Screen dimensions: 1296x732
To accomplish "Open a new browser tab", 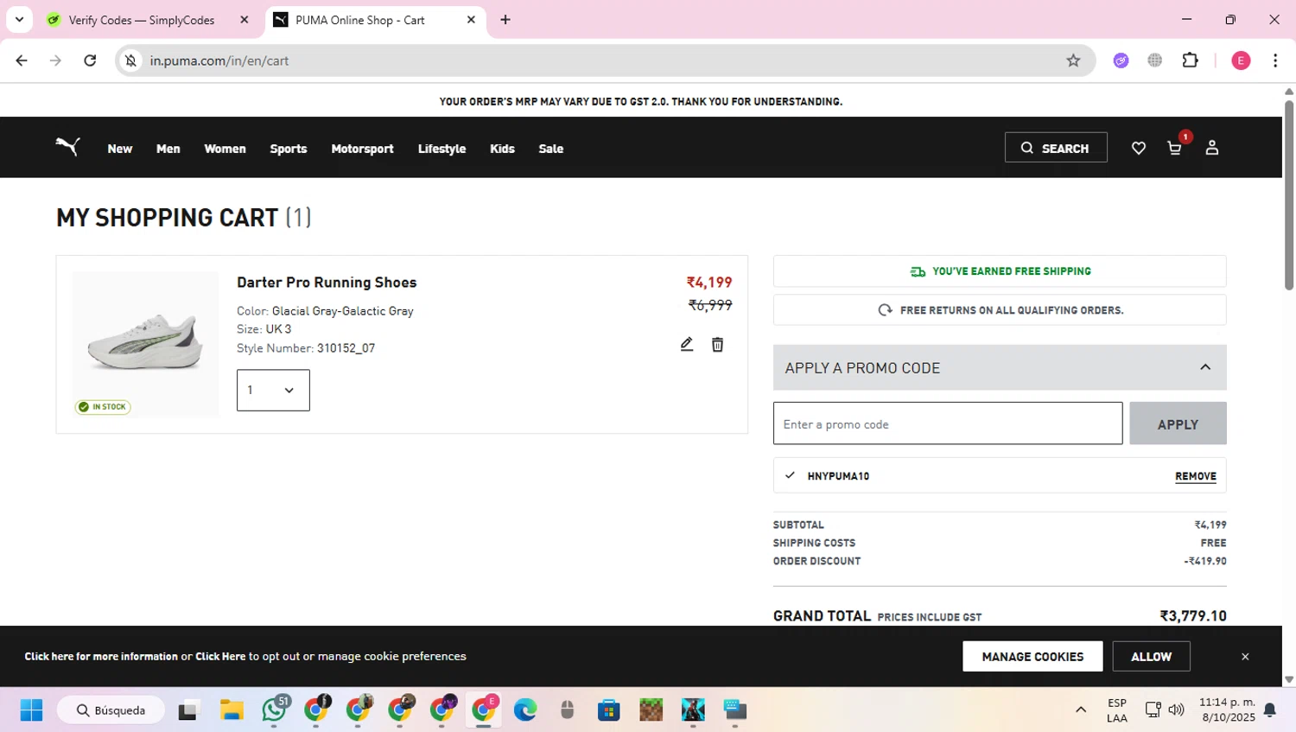I will tap(505, 20).
